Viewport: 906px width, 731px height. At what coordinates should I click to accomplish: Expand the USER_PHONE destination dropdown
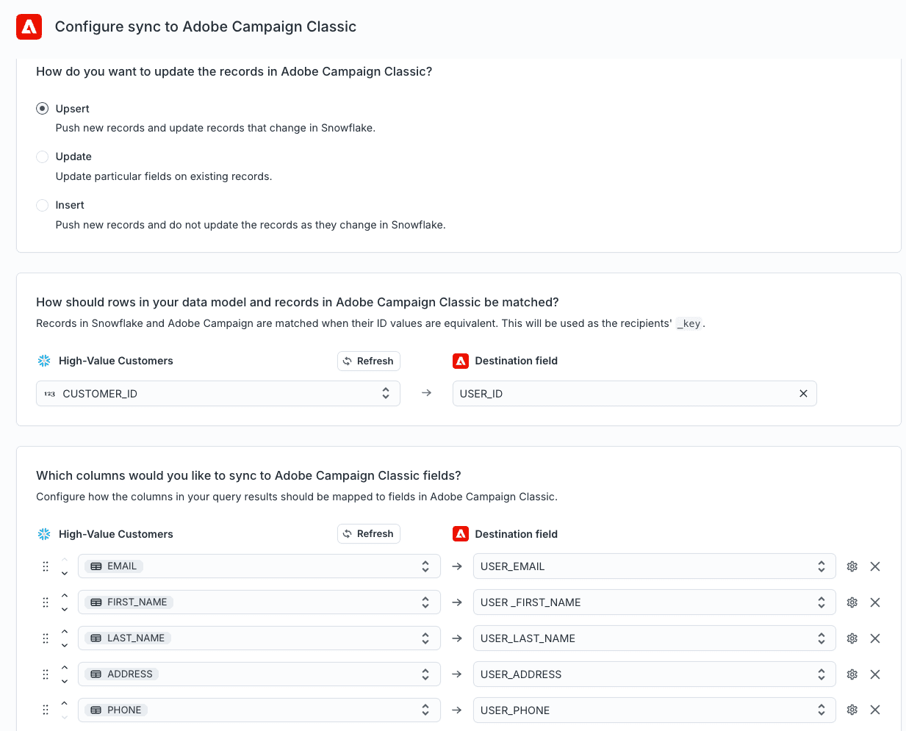(x=654, y=710)
